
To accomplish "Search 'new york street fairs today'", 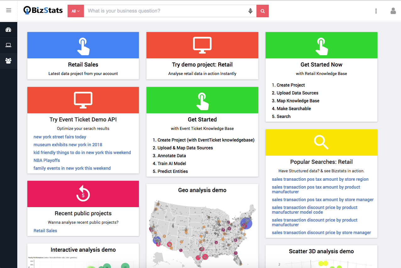I will [x=60, y=137].
